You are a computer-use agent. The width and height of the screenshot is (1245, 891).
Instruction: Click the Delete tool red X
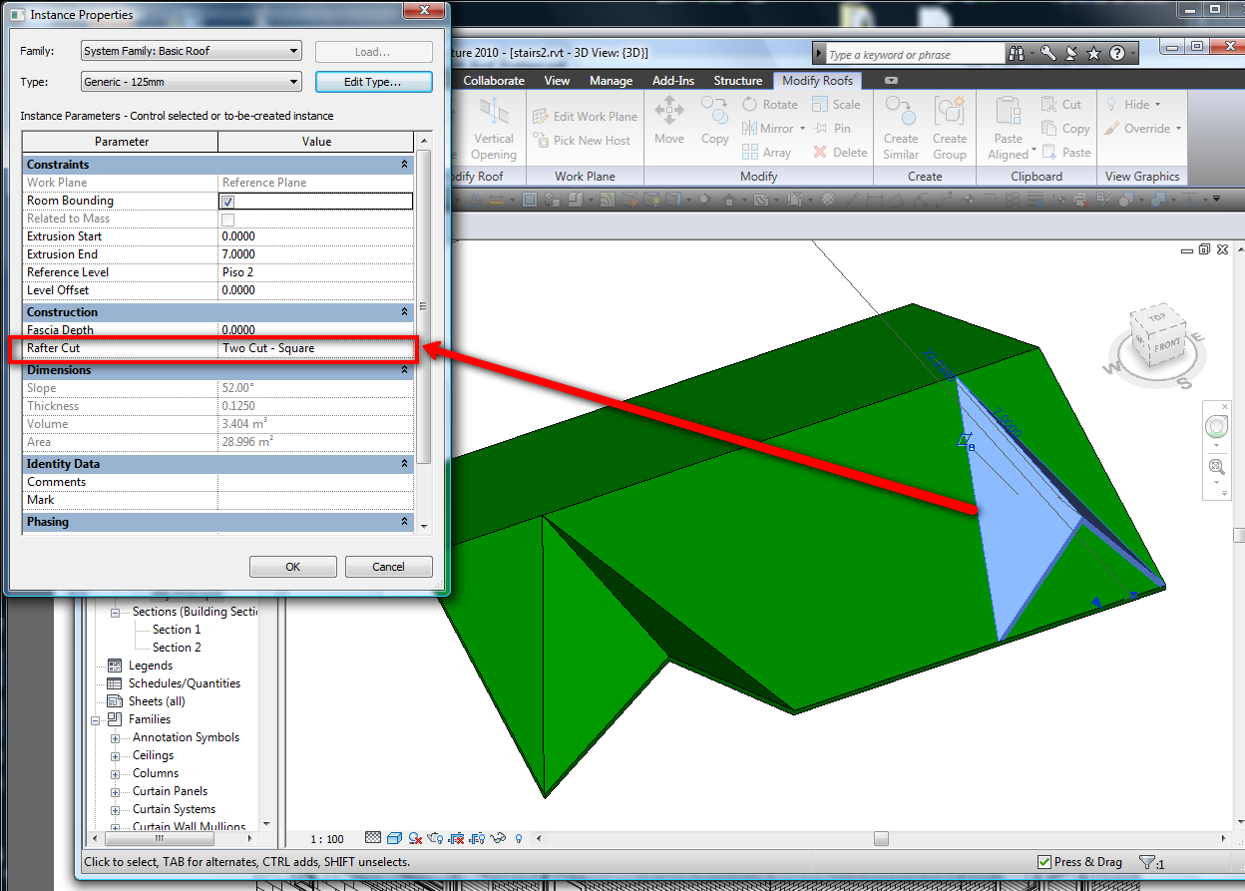pos(820,153)
